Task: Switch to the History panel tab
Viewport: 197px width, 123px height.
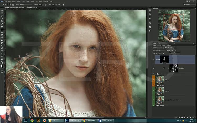Action: tap(159, 45)
